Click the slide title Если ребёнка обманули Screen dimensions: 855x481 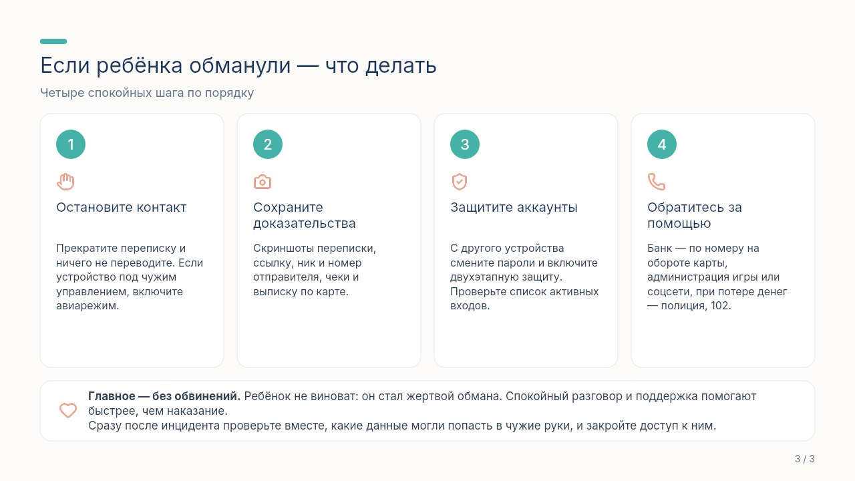(238, 65)
